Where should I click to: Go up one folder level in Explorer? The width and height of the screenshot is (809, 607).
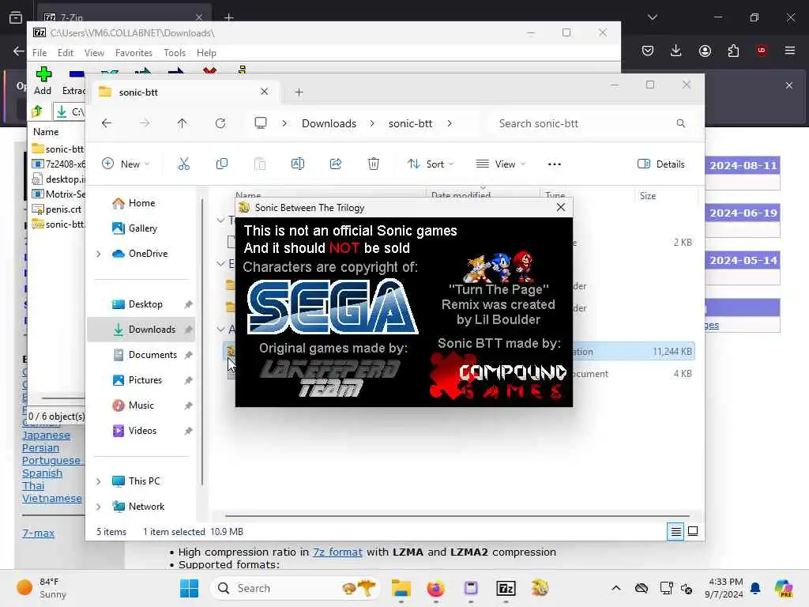[182, 123]
